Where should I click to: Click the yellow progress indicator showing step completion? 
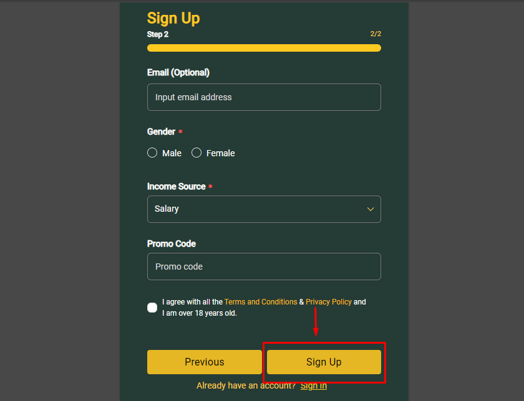[264, 48]
